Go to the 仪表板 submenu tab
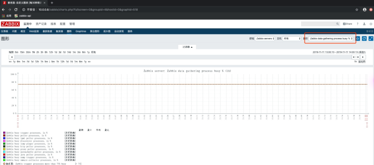 tap(4, 31)
